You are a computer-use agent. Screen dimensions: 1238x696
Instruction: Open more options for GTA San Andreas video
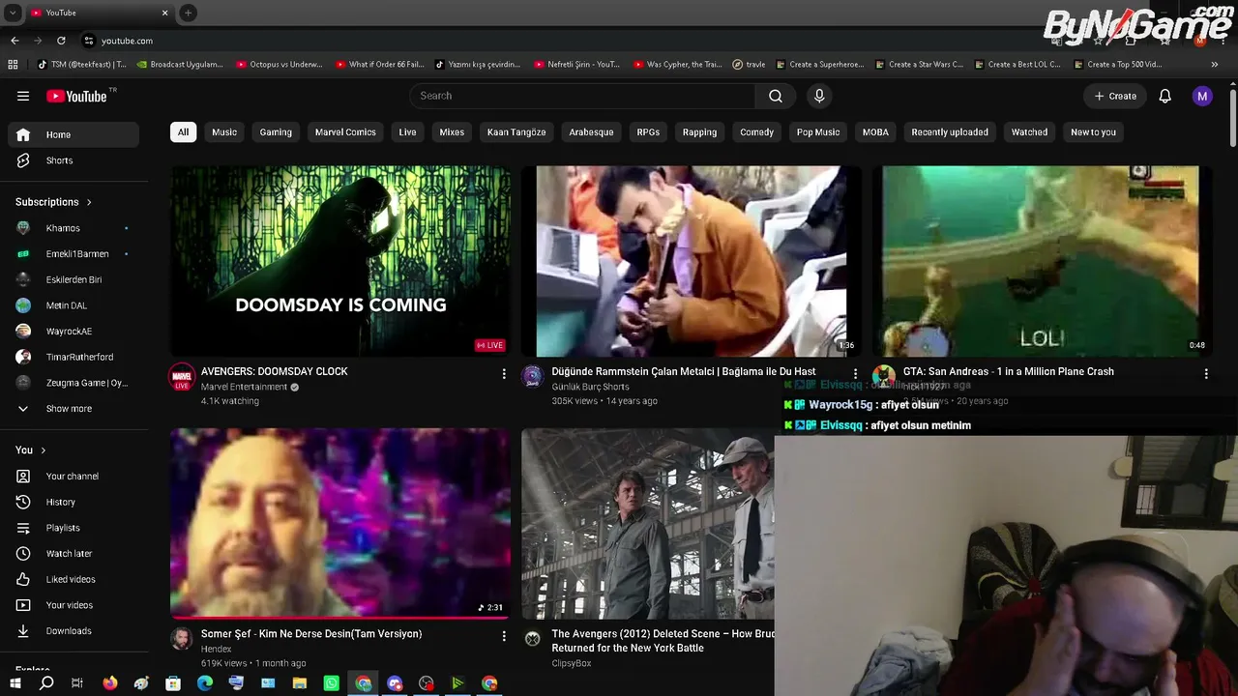(1206, 373)
